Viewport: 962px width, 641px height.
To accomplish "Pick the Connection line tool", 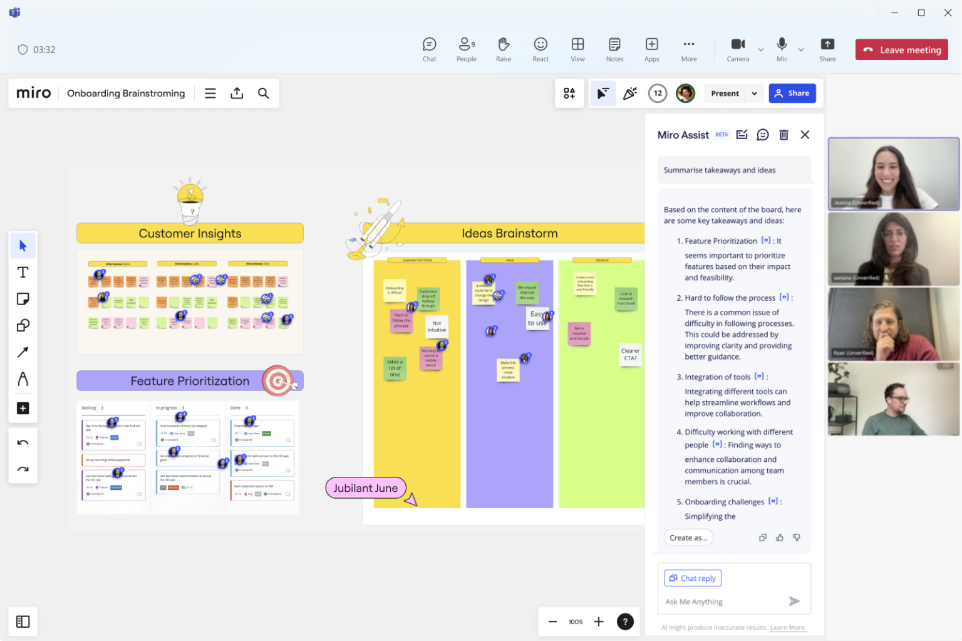I will pos(23,352).
